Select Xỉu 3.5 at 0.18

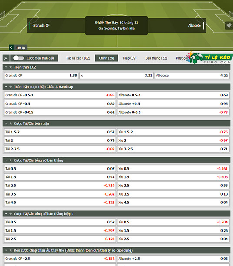pyautogui.click(x=173, y=194)
